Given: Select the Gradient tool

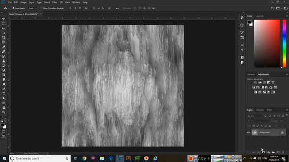Looking at the screenshot, I should point(4,75).
